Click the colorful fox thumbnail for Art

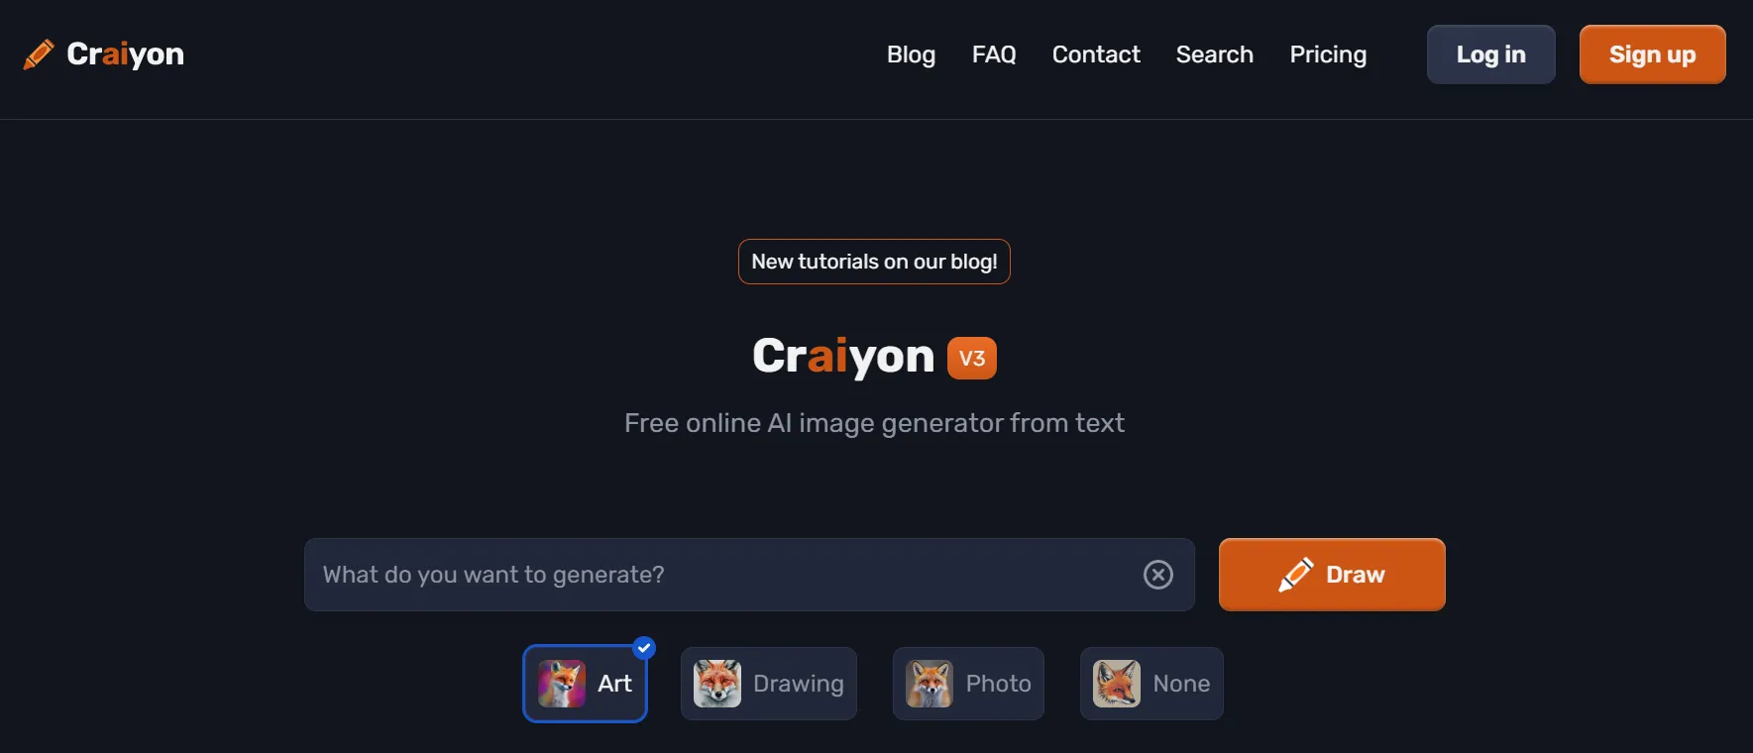point(562,684)
